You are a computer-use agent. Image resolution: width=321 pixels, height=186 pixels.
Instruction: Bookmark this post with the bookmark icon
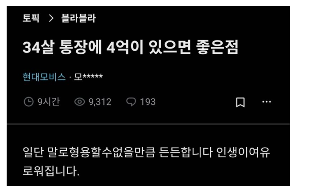coord(240,102)
